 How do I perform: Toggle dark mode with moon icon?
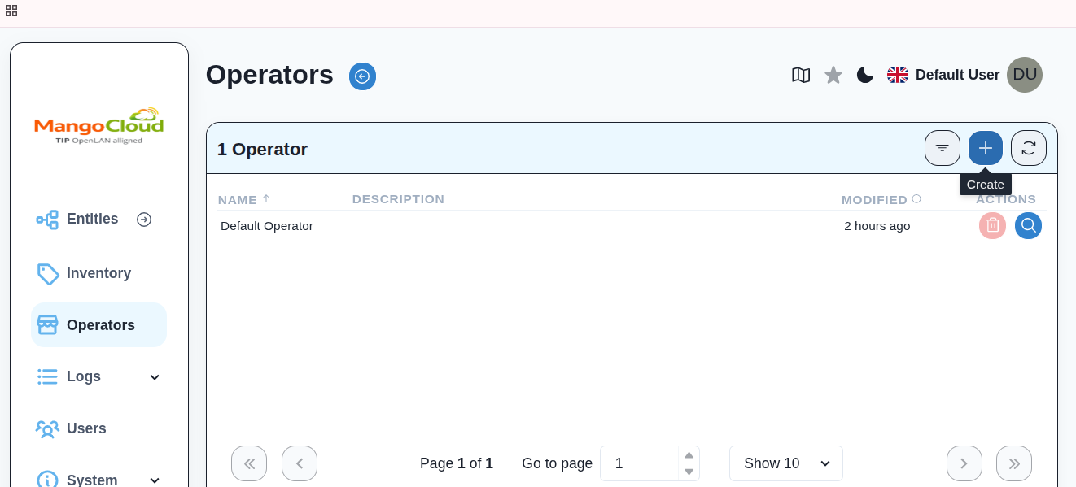point(865,75)
